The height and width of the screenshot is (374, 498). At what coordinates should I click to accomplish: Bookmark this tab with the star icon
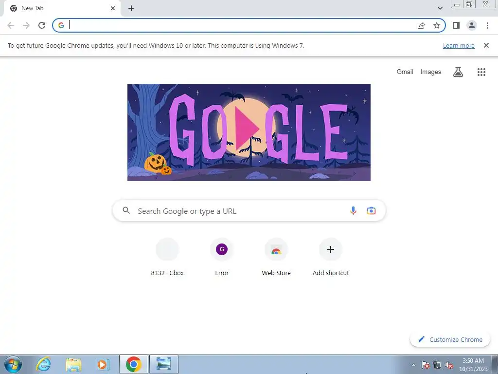pos(437,25)
